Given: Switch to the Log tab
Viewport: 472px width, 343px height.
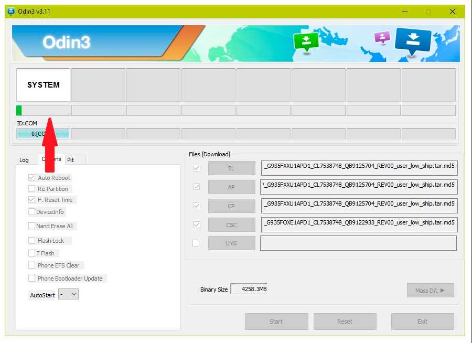Looking at the screenshot, I should (24, 160).
